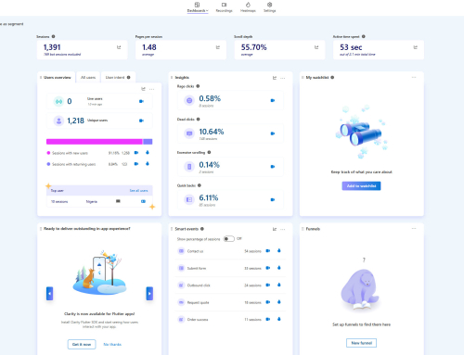View recordings for Contact us event
This screenshot has width=464, height=355.
268,251
